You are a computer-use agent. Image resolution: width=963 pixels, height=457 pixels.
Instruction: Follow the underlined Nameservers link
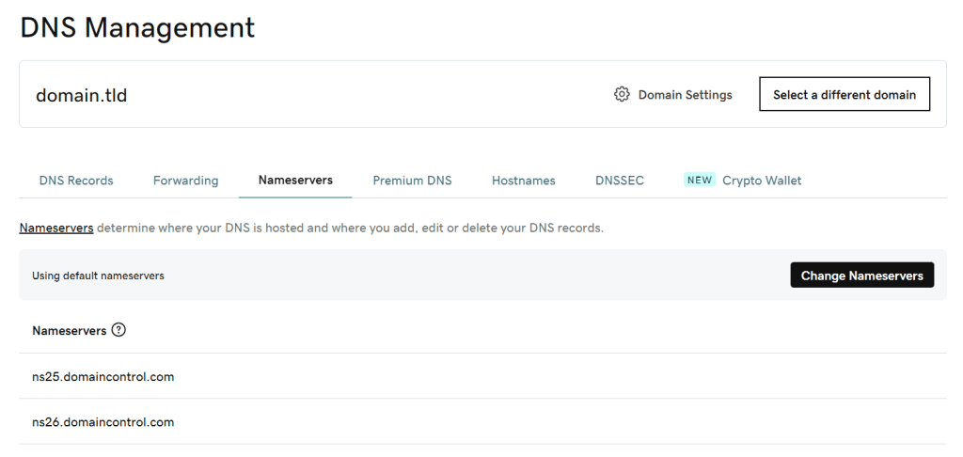tap(56, 228)
